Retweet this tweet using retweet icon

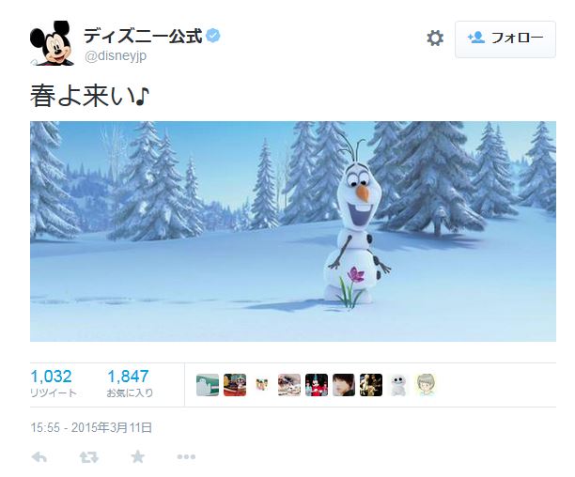89,457
